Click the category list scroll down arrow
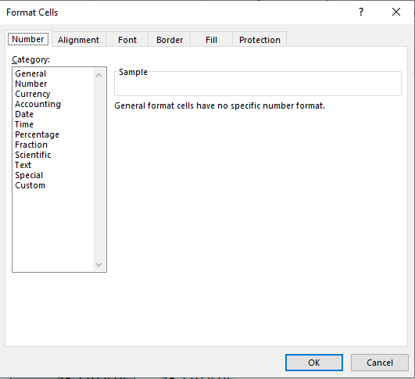415x379 pixels. coord(99,264)
